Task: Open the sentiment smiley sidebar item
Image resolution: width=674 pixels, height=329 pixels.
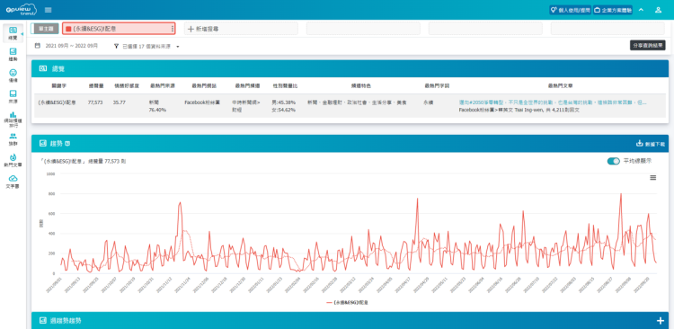Action: coord(13,76)
